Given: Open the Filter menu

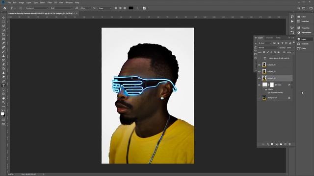Looking at the screenshot, I should click(50, 2).
